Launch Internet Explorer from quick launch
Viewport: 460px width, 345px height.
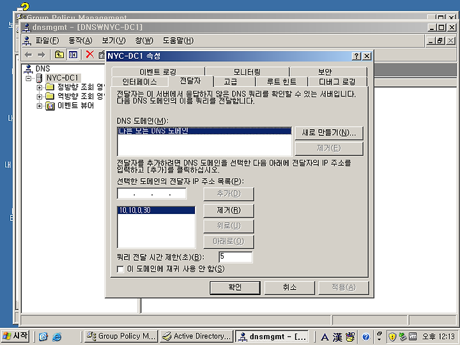57,337
